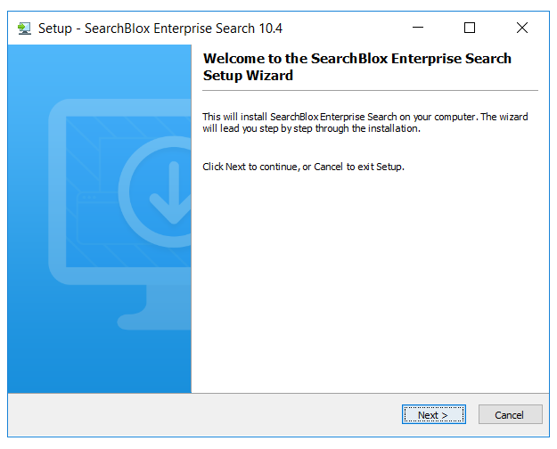Click the setup installer icon in title bar
The width and height of the screenshot is (557, 449).
25,29
